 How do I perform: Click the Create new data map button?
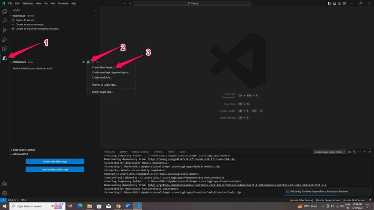coord(55,161)
